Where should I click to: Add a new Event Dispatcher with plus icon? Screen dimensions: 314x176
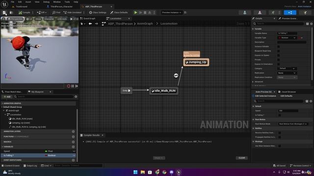click(73, 160)
